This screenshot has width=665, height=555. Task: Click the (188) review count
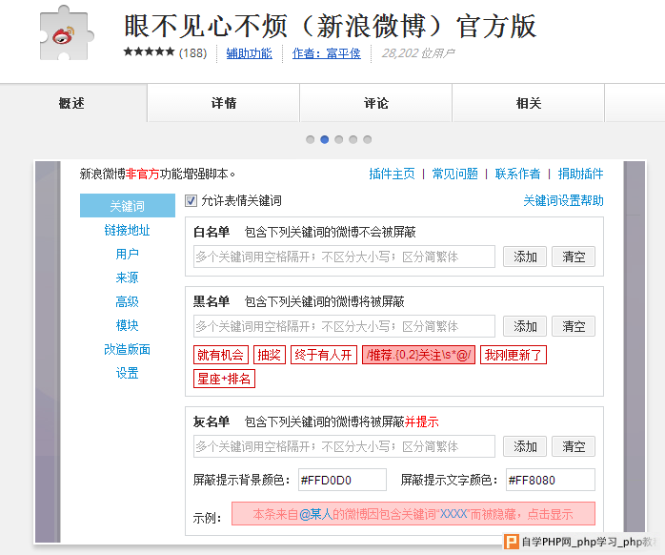(193, 53)
